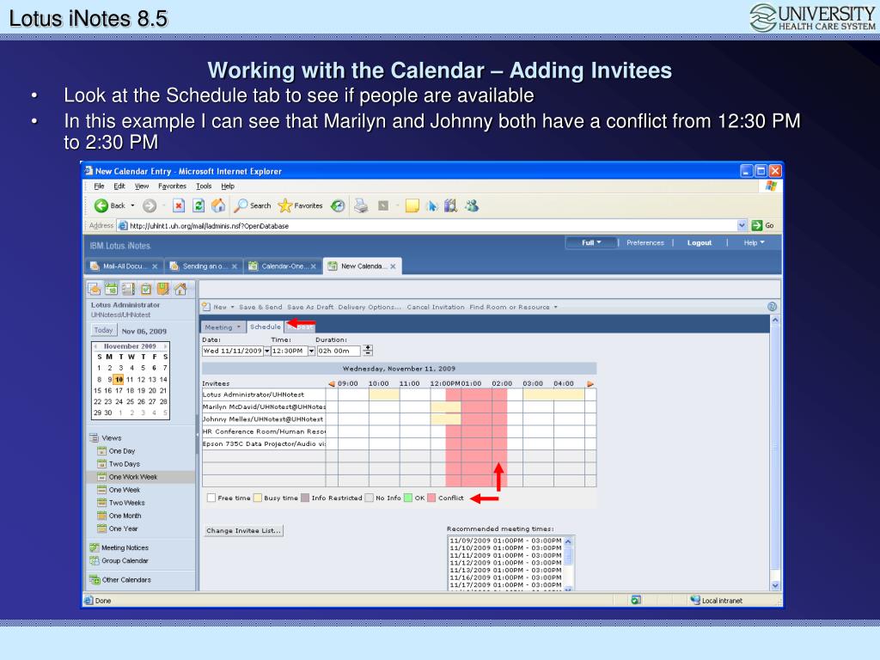The width and height of the screenshot is (880, 660).
Task: Click Save As Draft
Action: (x=310, y=307)
